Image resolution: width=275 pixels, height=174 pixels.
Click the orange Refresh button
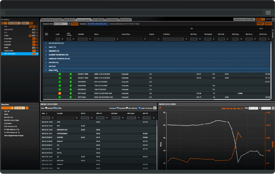click(x=75, y=24)
